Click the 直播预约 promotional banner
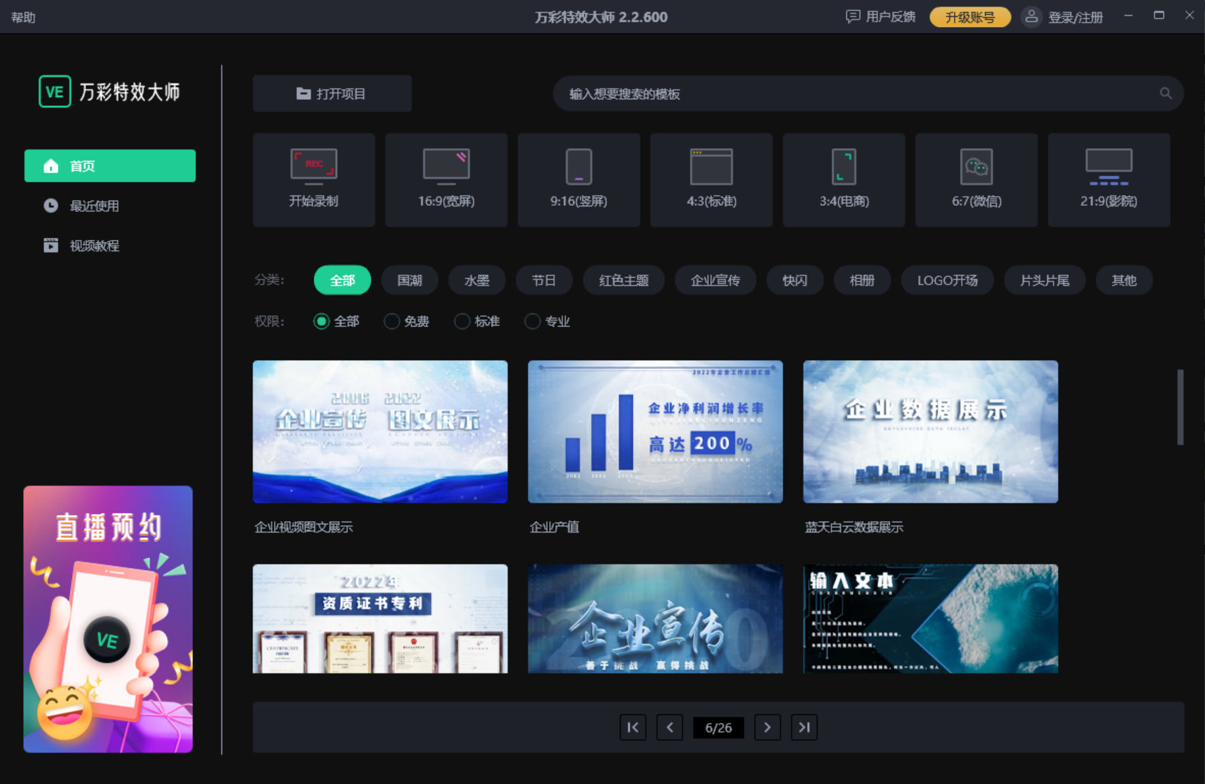The image size is (1205, 784). pos(108,619)
